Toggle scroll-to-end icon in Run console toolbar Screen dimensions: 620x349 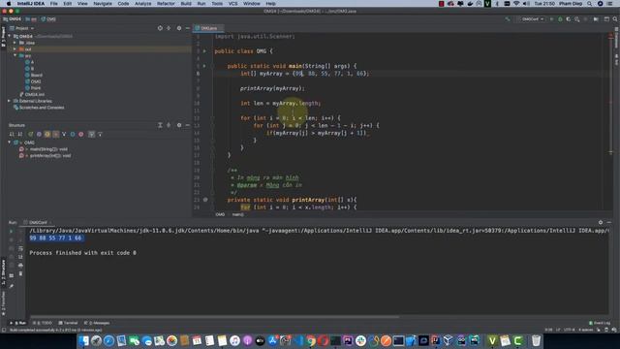coord(20,257)
